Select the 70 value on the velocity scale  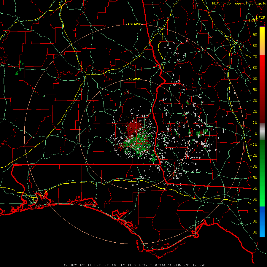pos(255,57)
